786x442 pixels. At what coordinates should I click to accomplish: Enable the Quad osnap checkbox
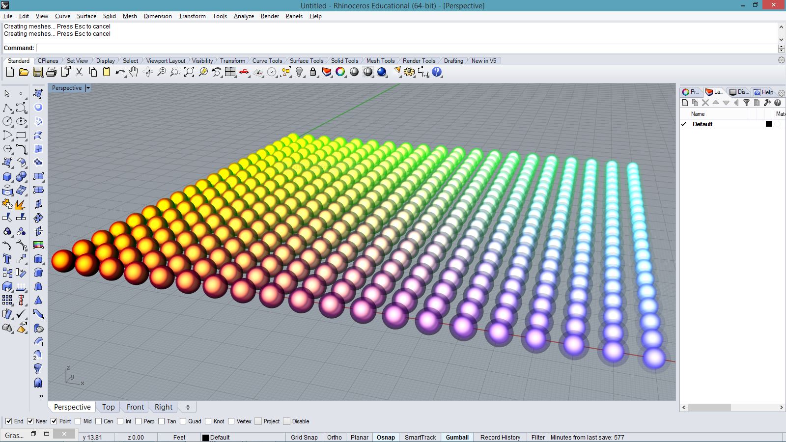click(x=183, y=421)
